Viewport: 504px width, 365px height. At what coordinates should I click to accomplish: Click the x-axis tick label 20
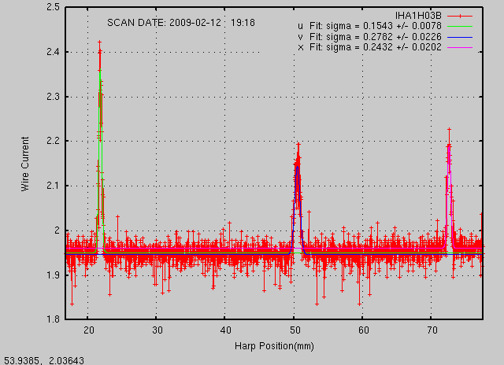point(88,330)
